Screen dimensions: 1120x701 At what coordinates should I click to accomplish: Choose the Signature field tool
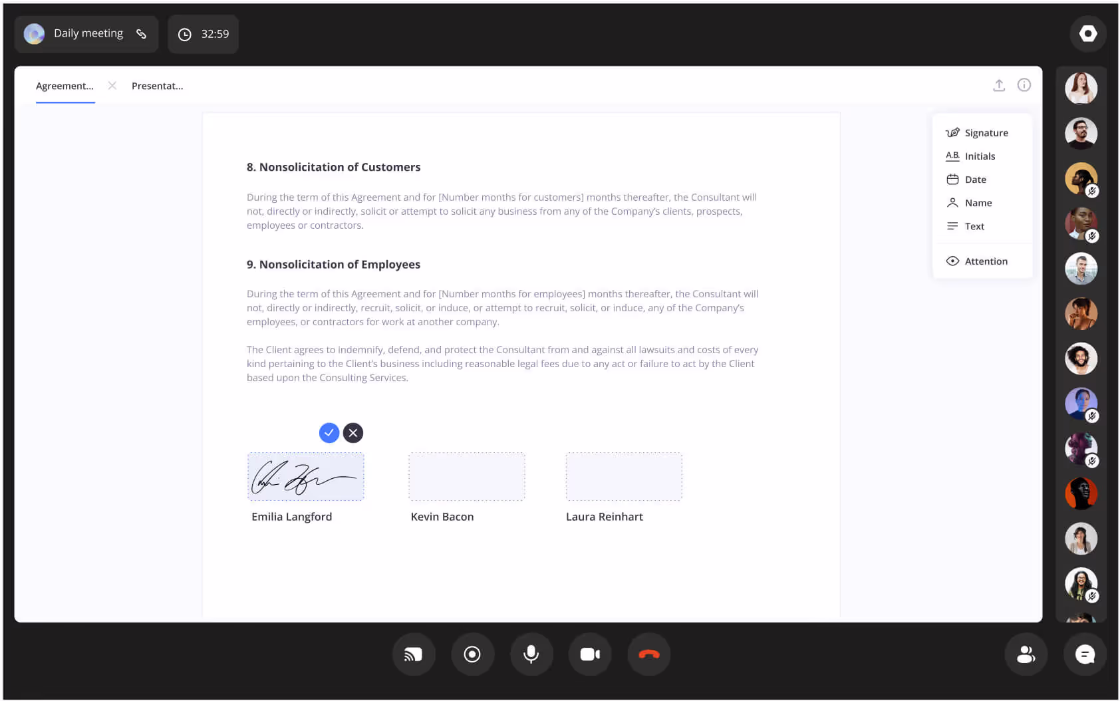click(x=977, y=133)
